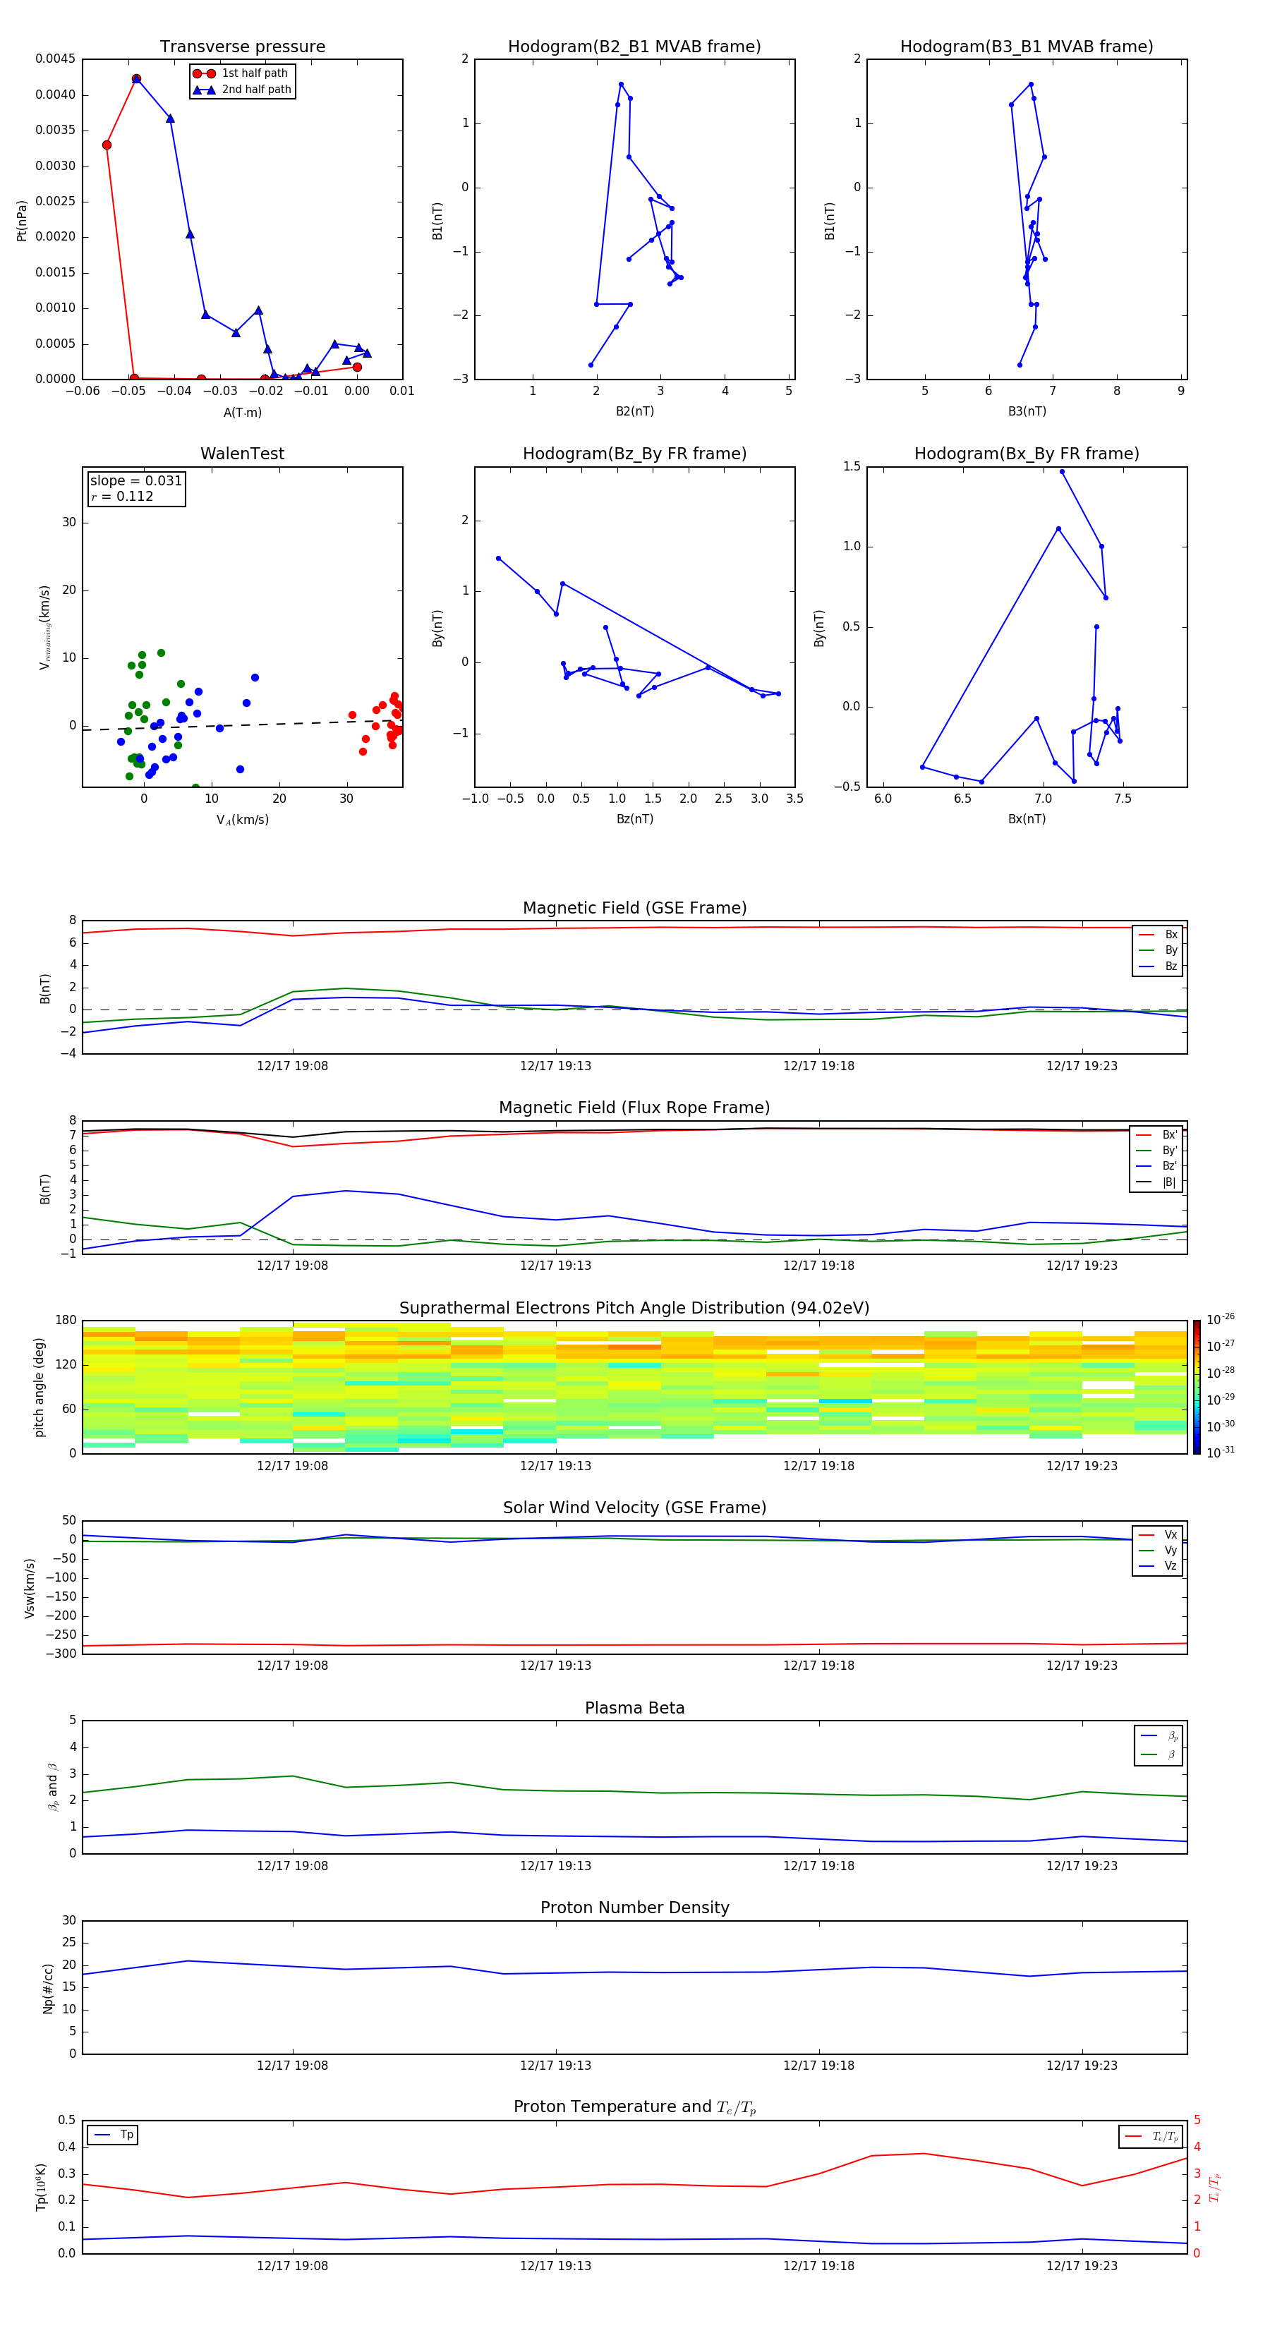Screen dimensions: 1270x2328
Task: Click the red 'Te/Tp' legend entry
Action: tap(1151, 2136)
